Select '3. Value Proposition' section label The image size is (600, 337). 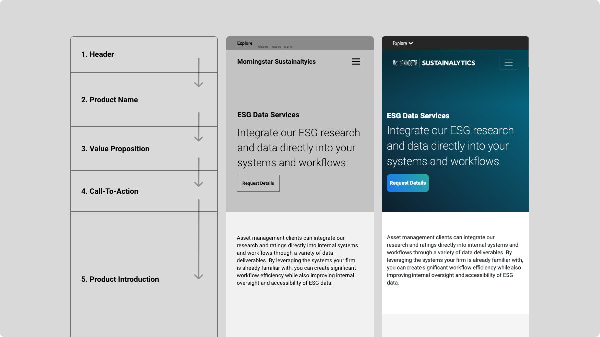(x=115, y=149)
